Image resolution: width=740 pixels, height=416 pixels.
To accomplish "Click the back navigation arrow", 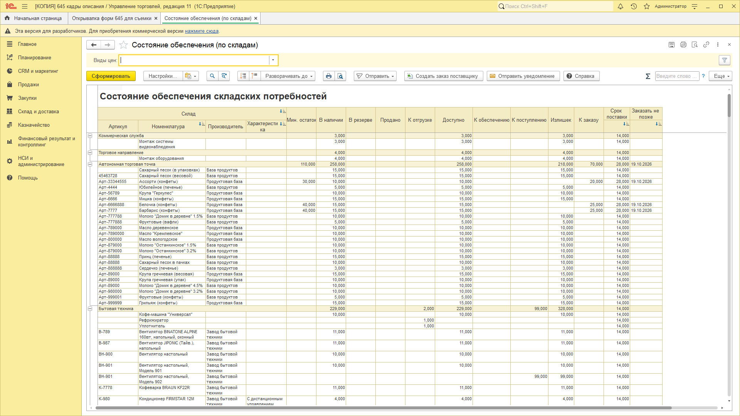I will (x=94, y=45).
